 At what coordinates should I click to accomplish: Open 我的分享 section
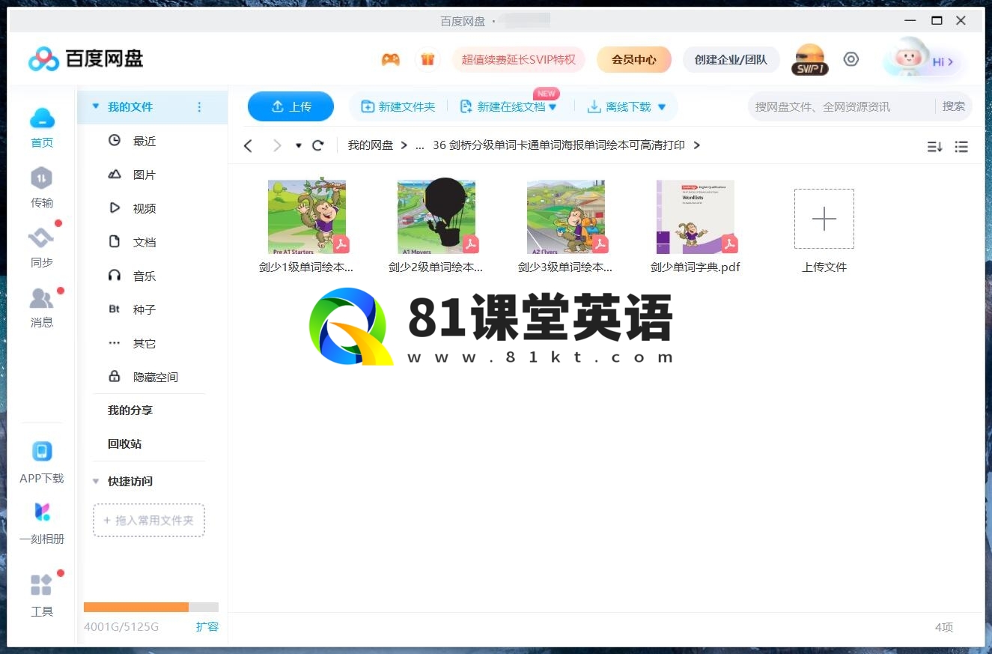[x=130, y=411]
